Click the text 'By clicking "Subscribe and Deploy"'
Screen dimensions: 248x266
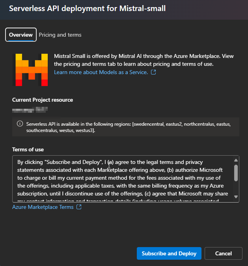coord(60,162)
